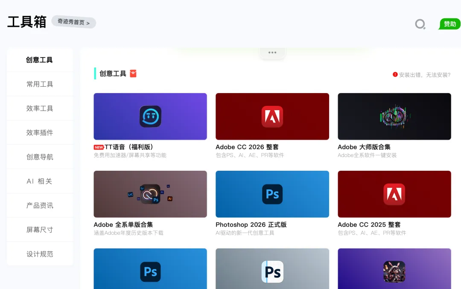Click the NEW badge beside TT语音
The width and height of the screenshot is (461, 289).
tap(99, 147)
